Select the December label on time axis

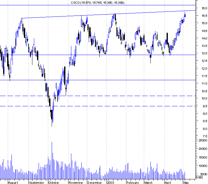pos(95,182)
